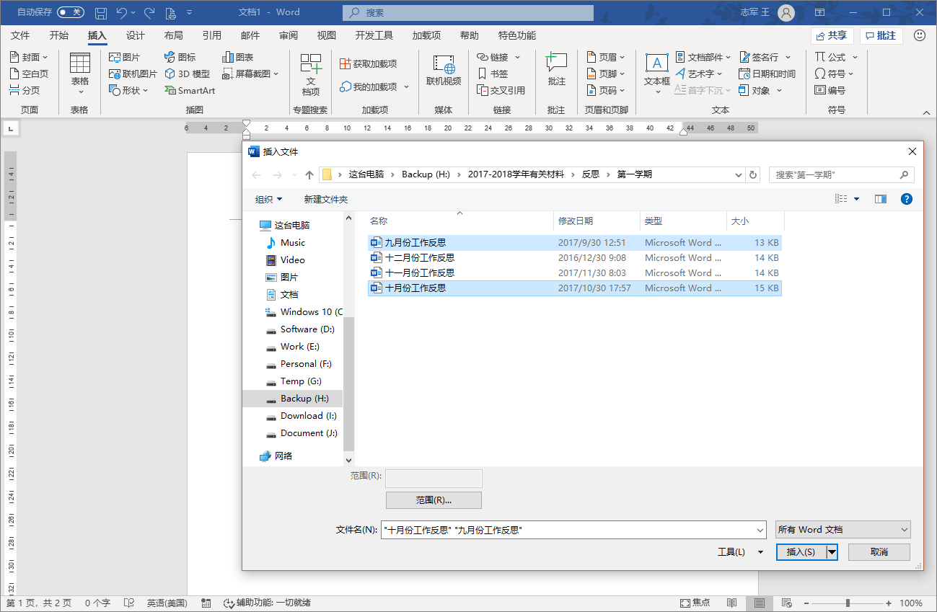Open the 组织 organize dropdown menu
The width and height of the screenshot is (937, 612).
tap(269, 200)
